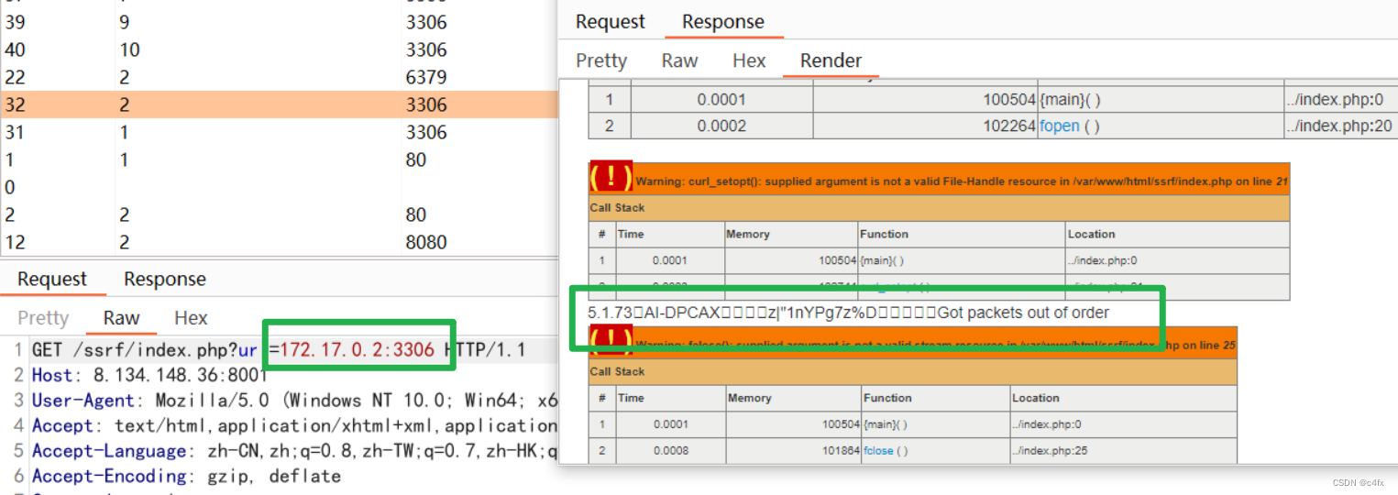The height and width of the screenshot is (495, 1398).
Task: Click the Host header line 8.134.148.36:8001
Action: click(149, 375)
